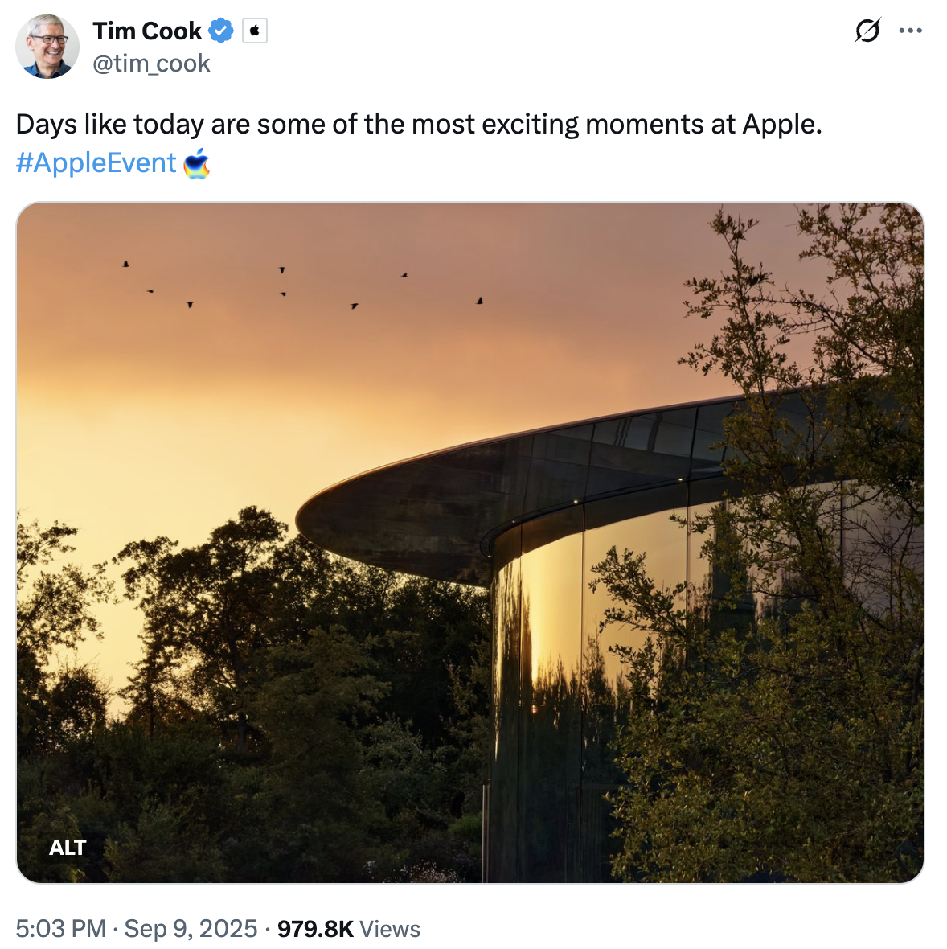Click the black Apple logo inside the square badge
This screenshot has height=949, width=947.
click(255, 31)
